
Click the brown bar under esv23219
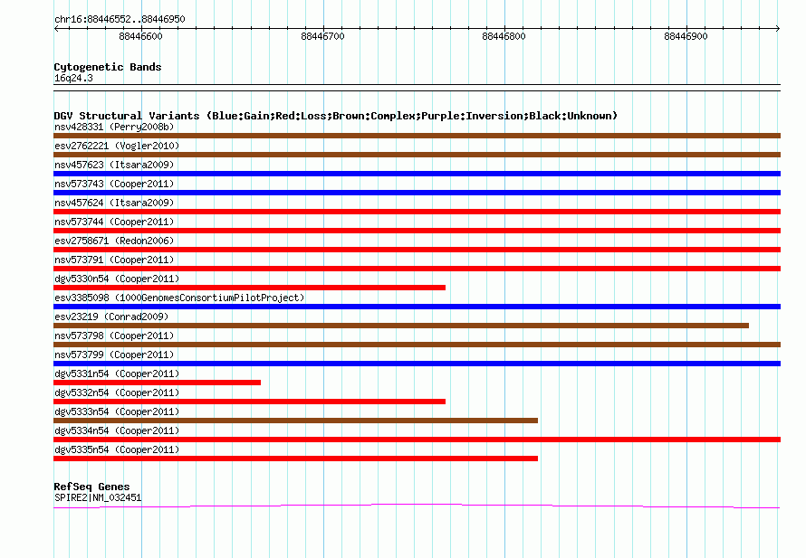click(x=401, y=326)
